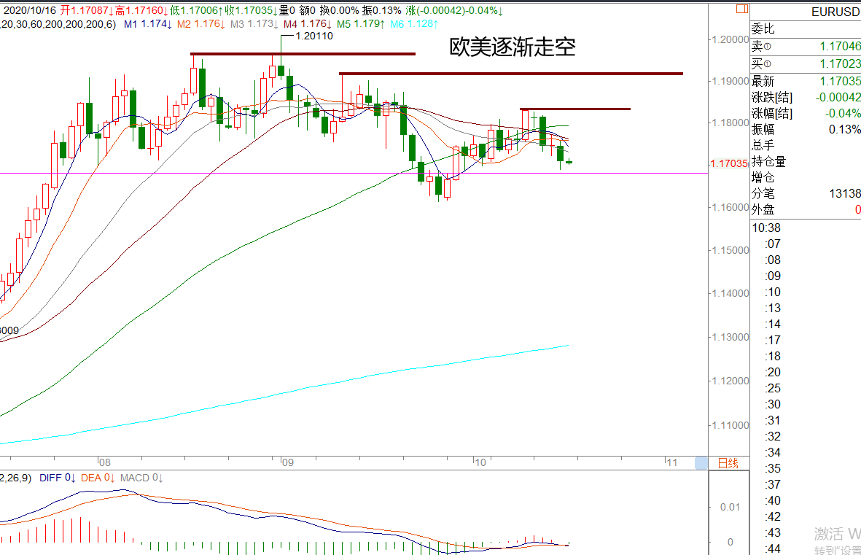Viewport: 861px width, 555px height.
Task: Click the M1 1.174 moving average label
Action: point(148,24)
